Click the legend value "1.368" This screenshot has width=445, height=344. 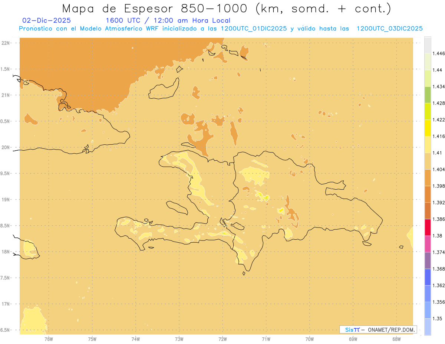pyautogui.click(x=439, y=269)
